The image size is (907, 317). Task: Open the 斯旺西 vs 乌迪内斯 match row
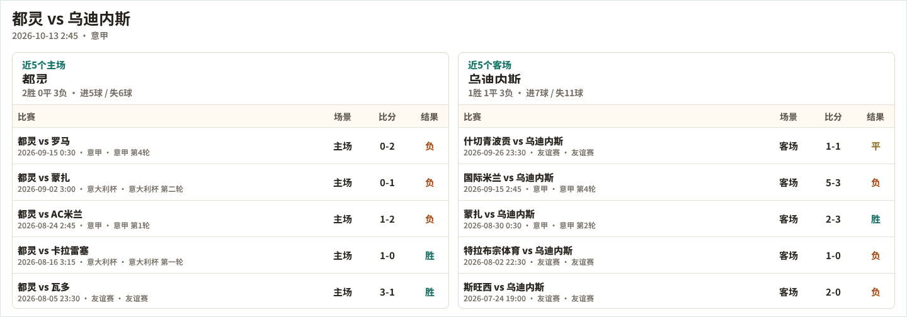(676, 291)
